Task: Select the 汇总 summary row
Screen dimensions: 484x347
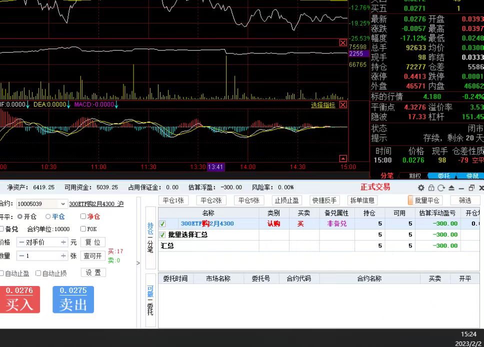Action: point(319,245)
